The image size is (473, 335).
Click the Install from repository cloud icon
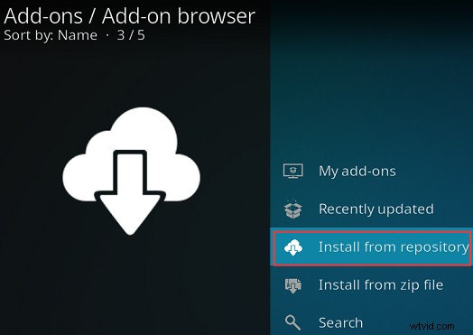point(292,247)
